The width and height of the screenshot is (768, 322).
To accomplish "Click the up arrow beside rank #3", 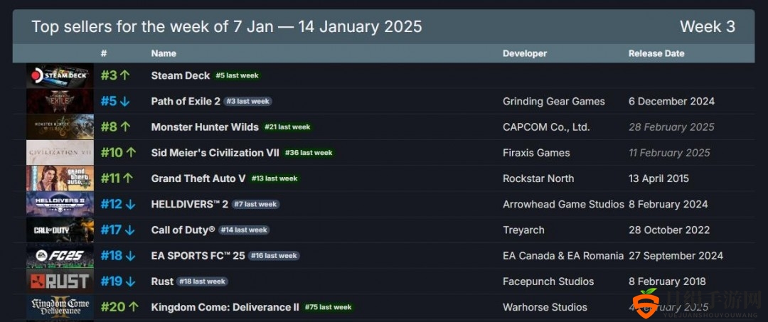I will [125, 75].
